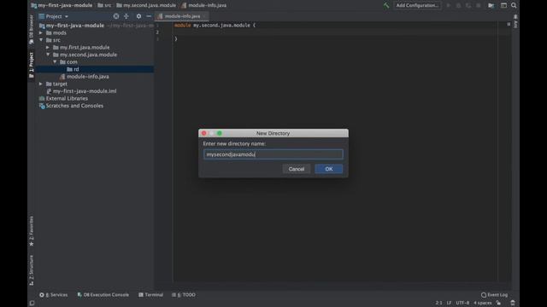The height and width of the screenshot is (307, 547).
Task: Click locate/select opened file target icon
Action: coord(116,16)
